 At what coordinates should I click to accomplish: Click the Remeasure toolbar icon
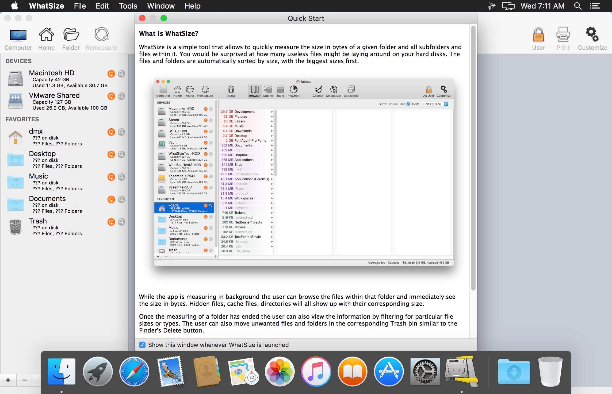[101, 39]
